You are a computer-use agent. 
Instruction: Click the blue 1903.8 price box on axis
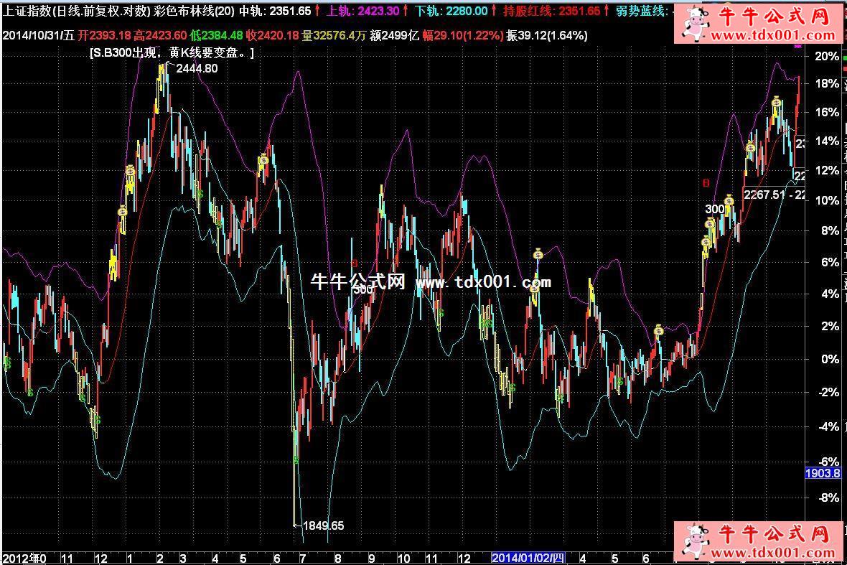823,473
